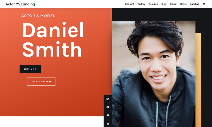
Task: Open the shopping cart icon
Action: [x=204, y=4]
